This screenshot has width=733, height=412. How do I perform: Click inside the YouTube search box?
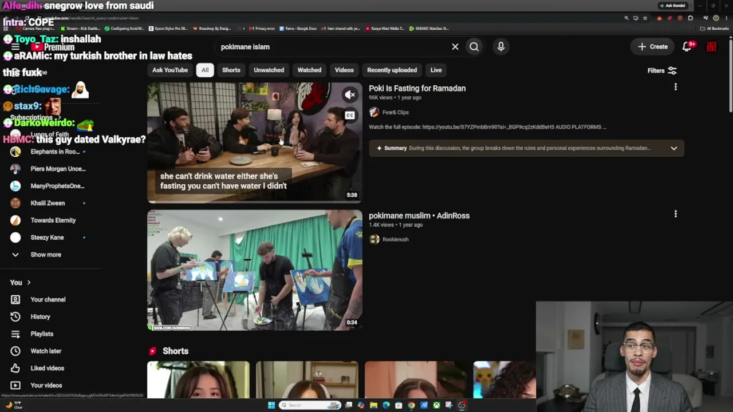(x=332, y=47)
